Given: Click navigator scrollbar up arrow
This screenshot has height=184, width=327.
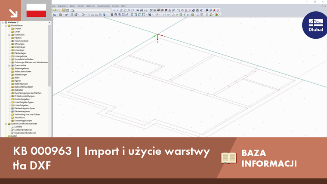Looking at the screenshot, I should click(x=49, y=22).
